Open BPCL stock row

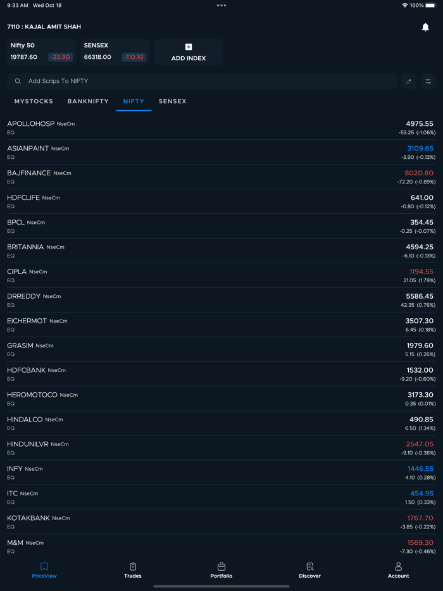(221, 226)
